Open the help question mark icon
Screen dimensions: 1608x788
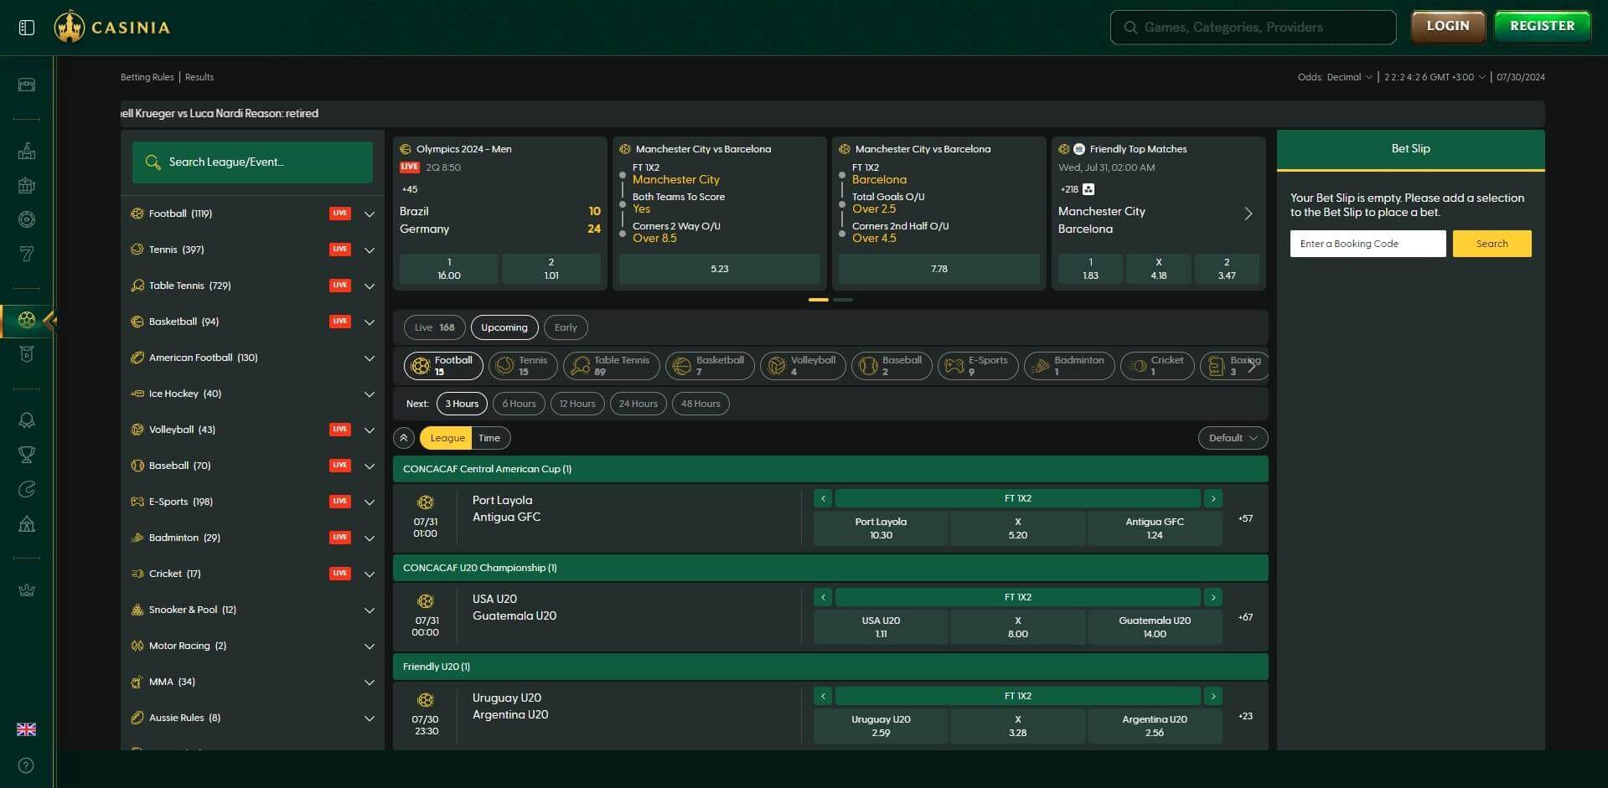click(x=27, y=765)
